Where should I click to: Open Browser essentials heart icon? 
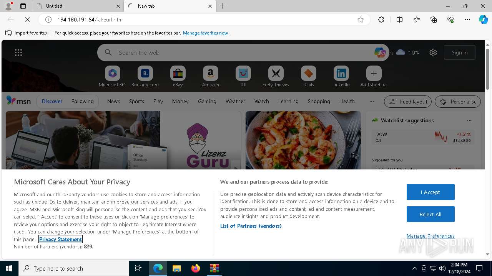pos(450,20)
